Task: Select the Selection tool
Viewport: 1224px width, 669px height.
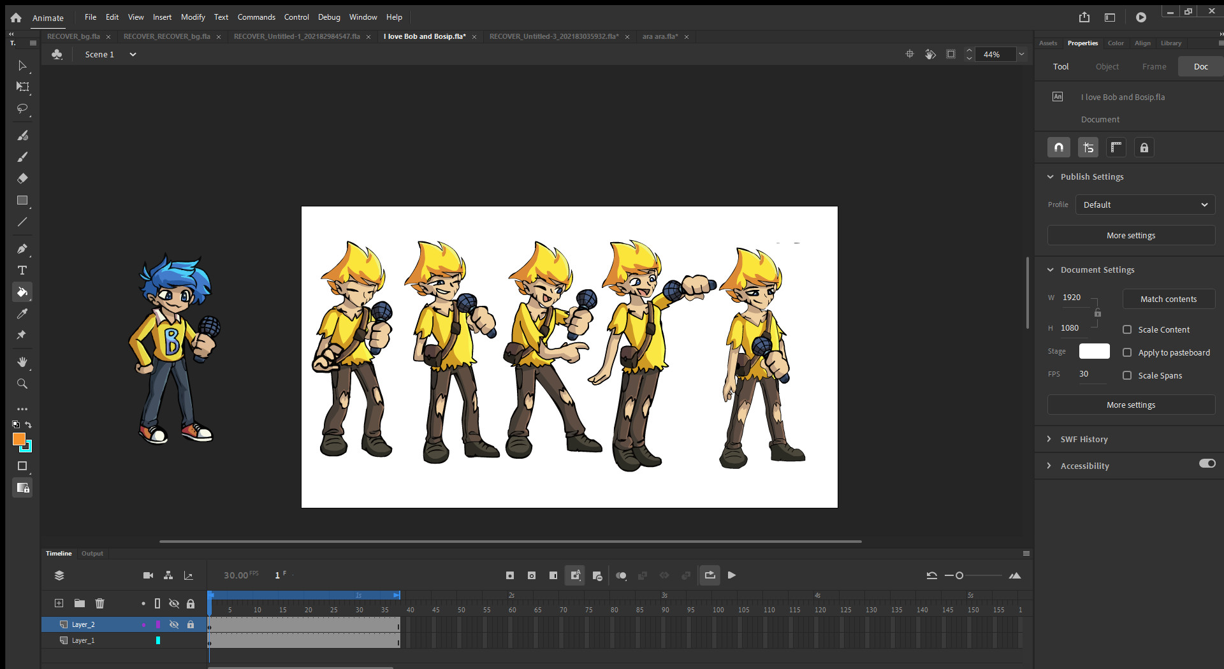Action: (22, 65)
